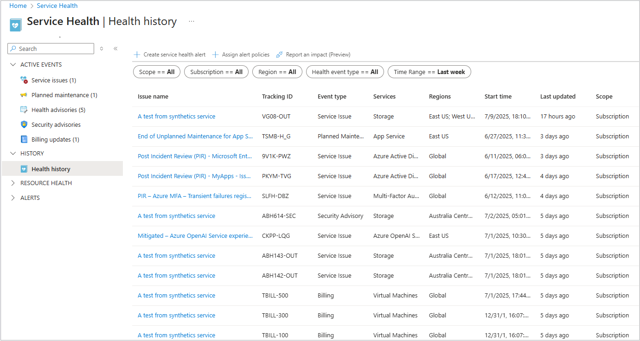640x341 pixels.
Task: Collapse the ACTIVE EVENTS section
Action: point(13,65)
